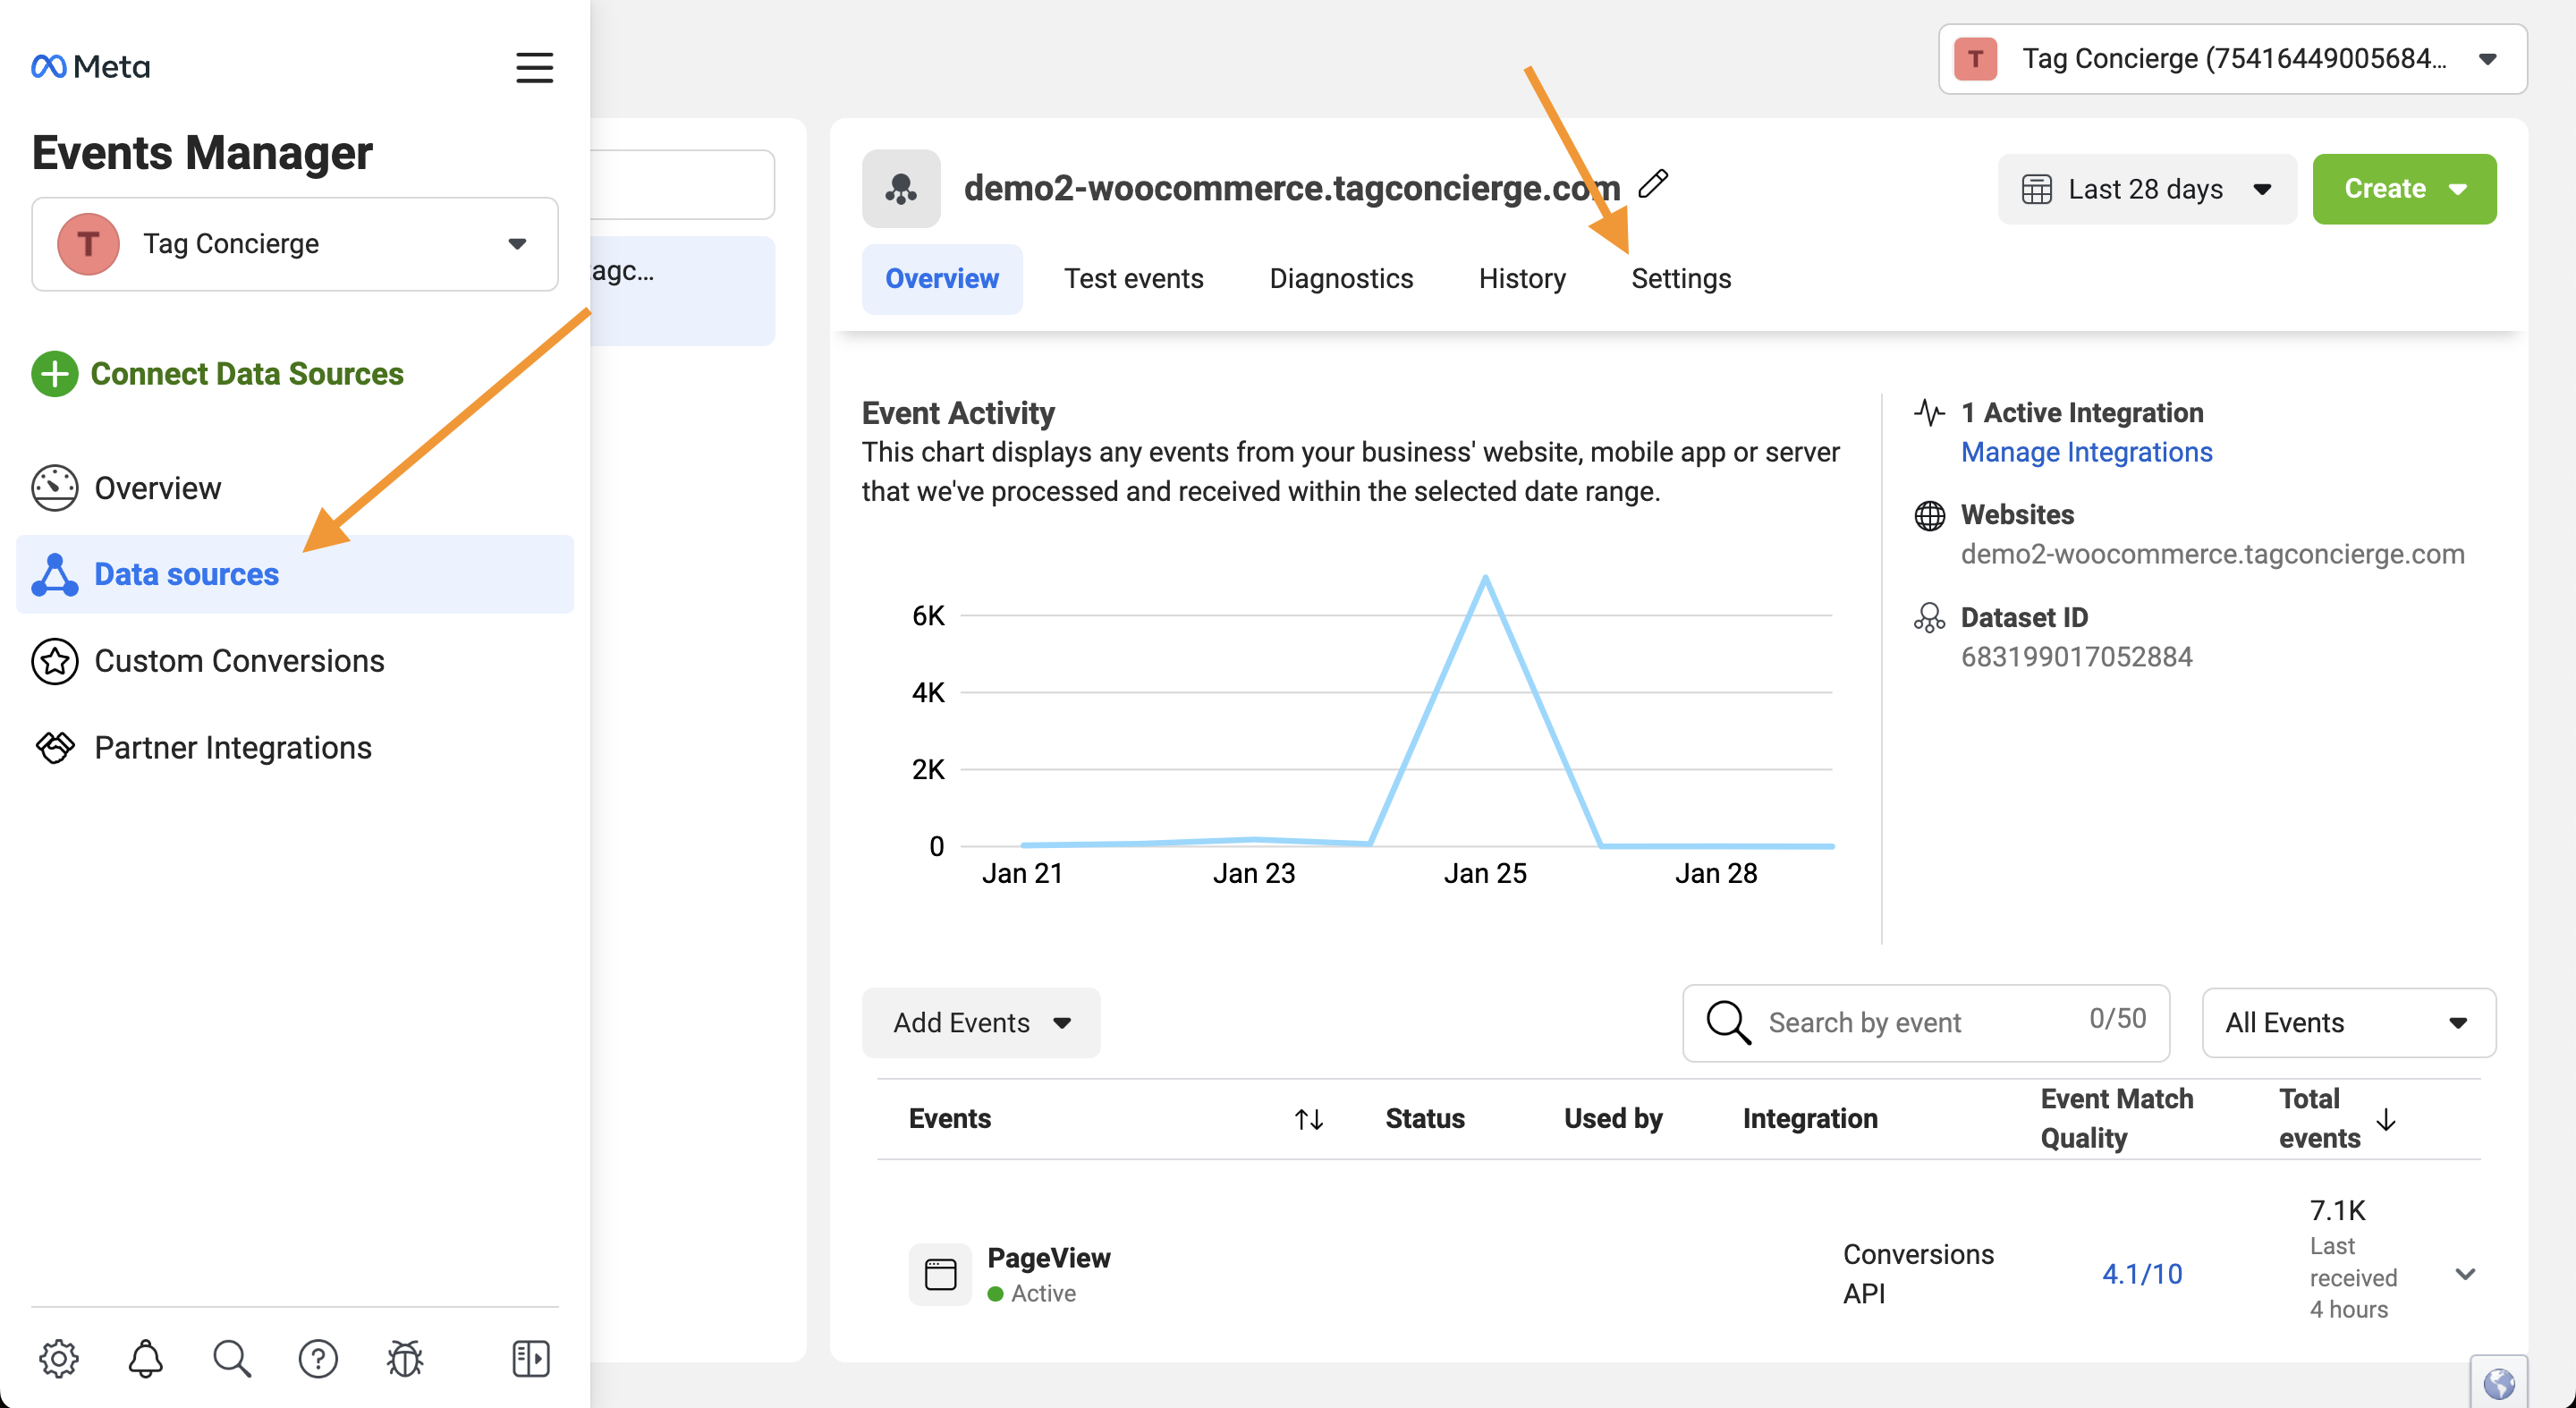
Task: Open Custom Conversions
Action: coord(239,661)
